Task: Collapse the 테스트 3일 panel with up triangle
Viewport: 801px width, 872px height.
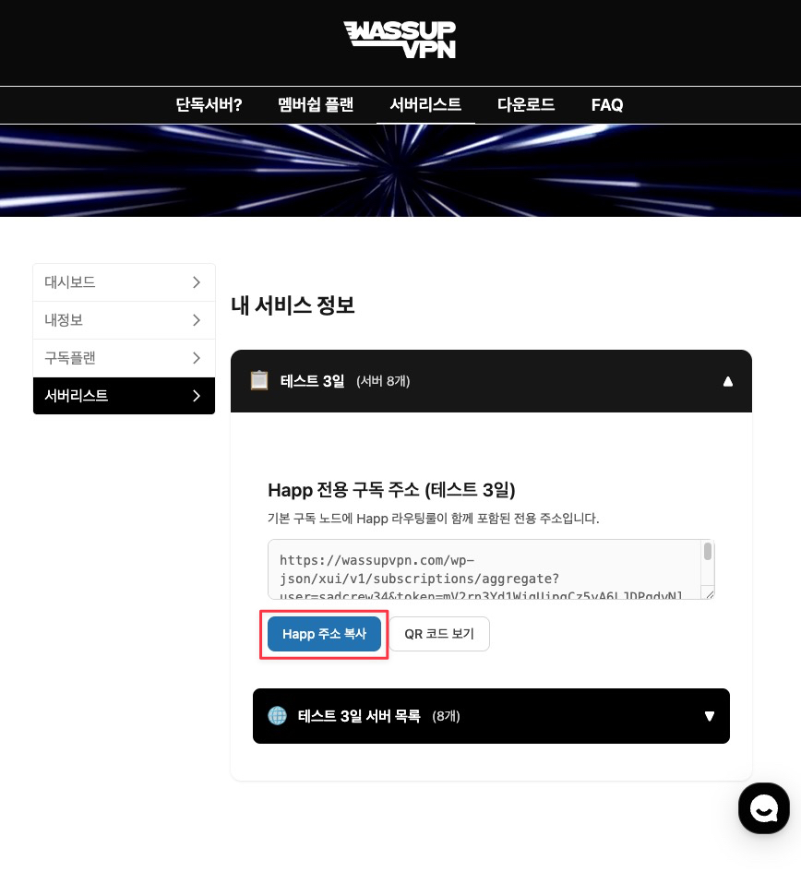Action: (x=727, y=381)
